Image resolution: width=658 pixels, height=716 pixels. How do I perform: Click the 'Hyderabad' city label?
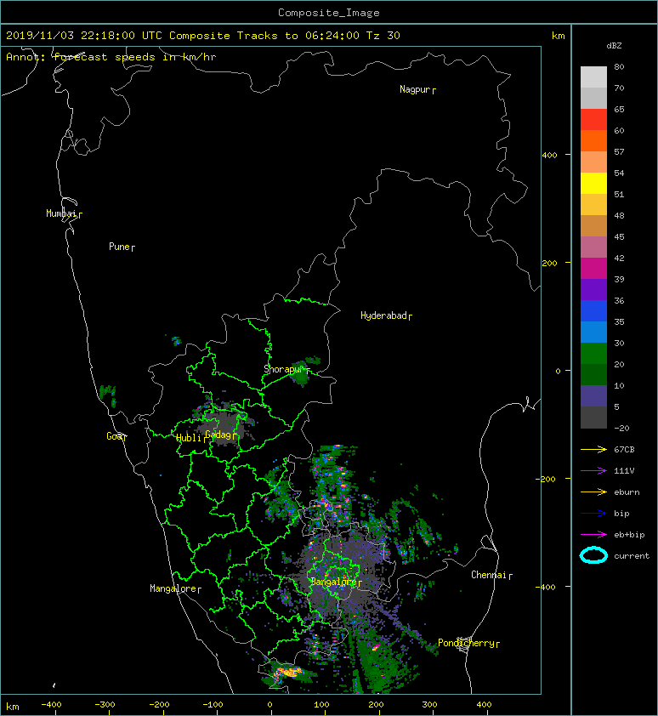click(383, 315)
